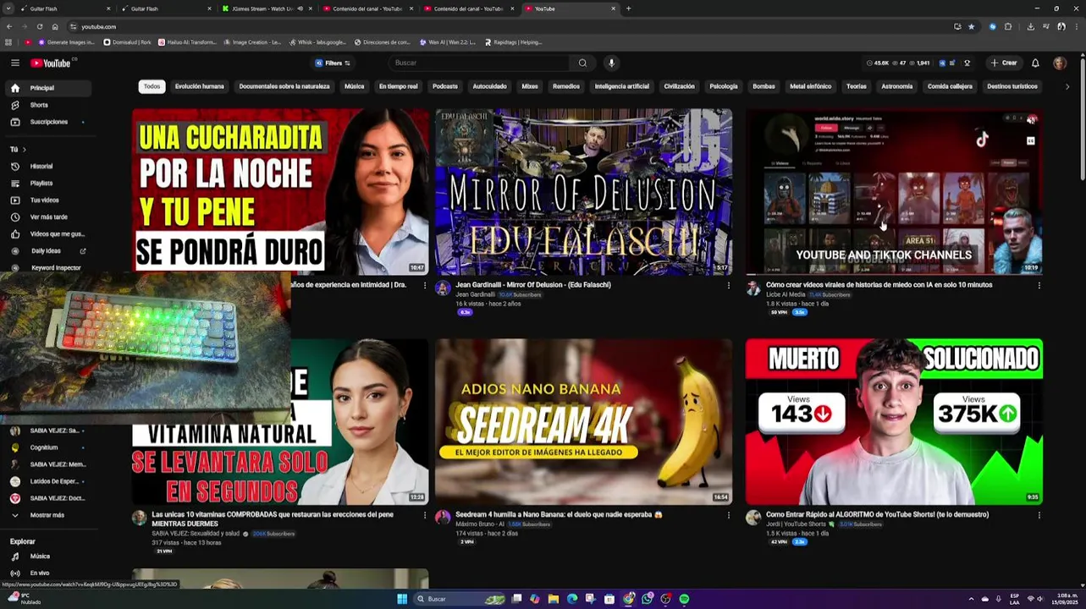The width and height of the screenshot is (1086, 609).
Task: Open Ver más tarde list
Action: pyautogui.click(x=48, y=217)
